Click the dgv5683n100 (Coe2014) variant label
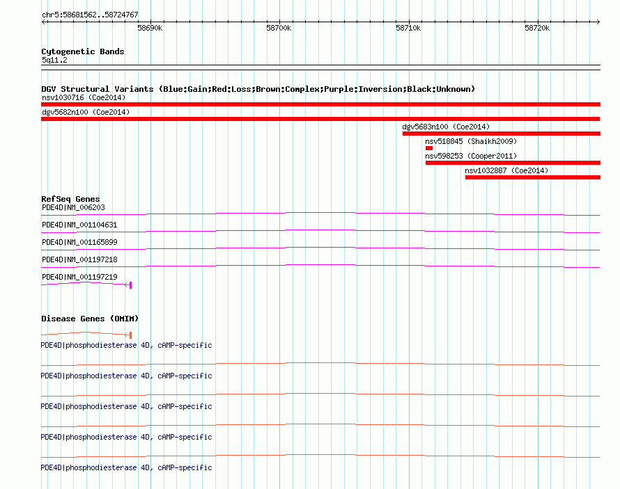 point(446,127)
